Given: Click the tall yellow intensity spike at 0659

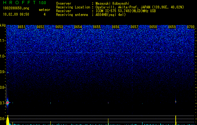Looking at the screenshot, I should pos(176,120).
